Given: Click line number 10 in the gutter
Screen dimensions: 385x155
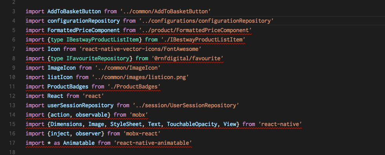Looking at the screenshot, I should [x=12, y=77].
